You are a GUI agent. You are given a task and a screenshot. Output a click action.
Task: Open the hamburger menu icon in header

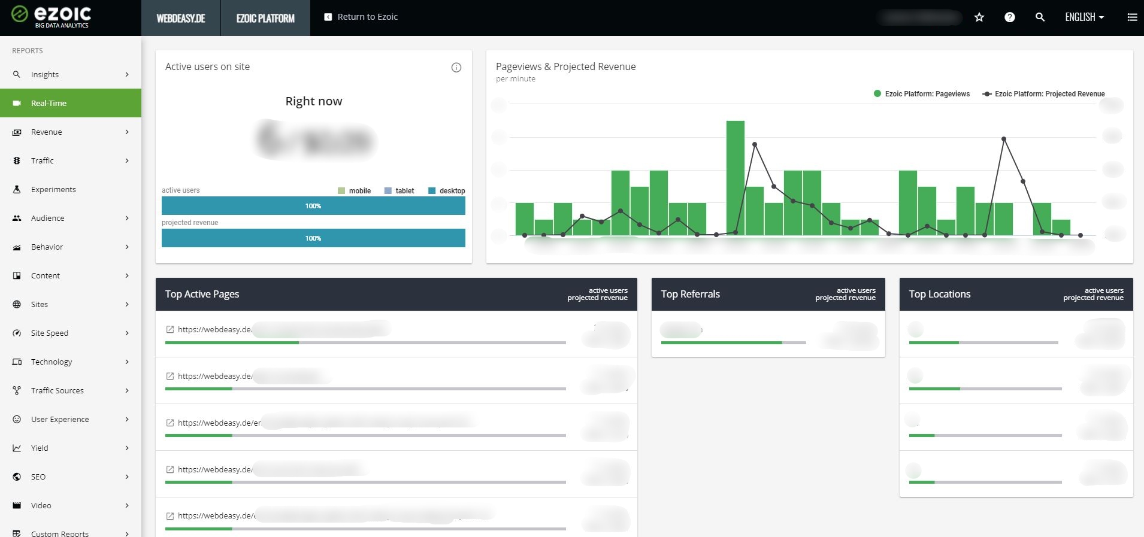(1132, 17)
